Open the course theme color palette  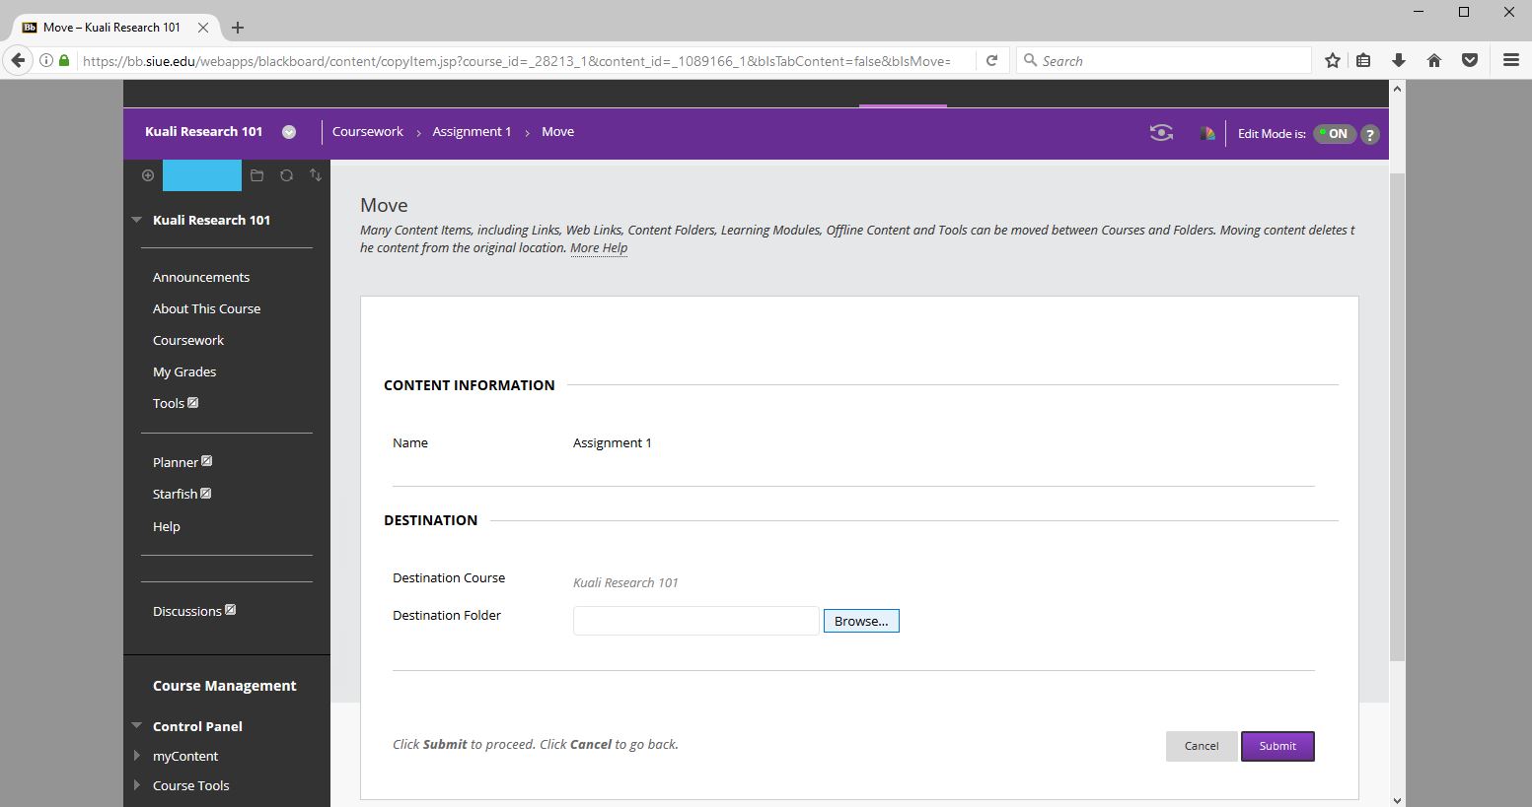point(1207,133)
